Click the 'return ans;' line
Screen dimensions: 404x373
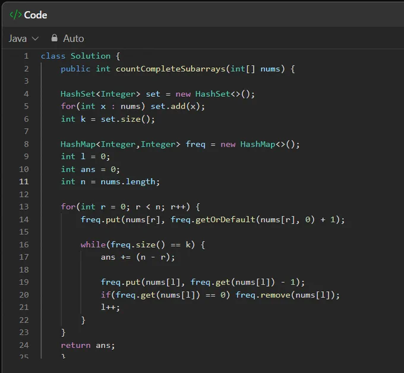tap(88, 345)
